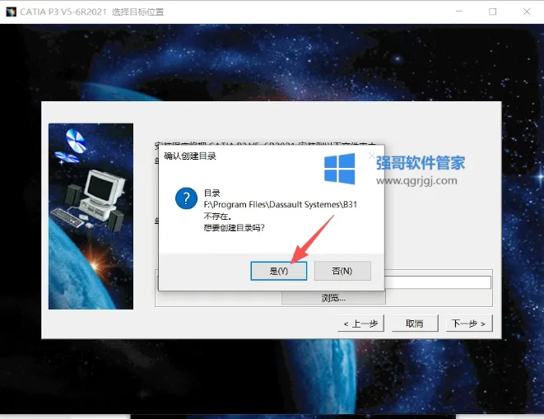Minimize the CATIA installer window

pos(459,12)
